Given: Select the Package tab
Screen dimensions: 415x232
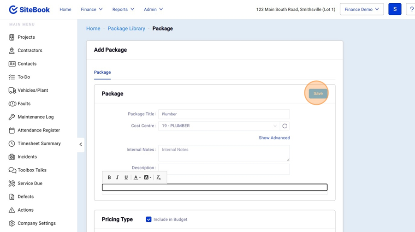Looking at the screenshot, I should click(102, 72).
